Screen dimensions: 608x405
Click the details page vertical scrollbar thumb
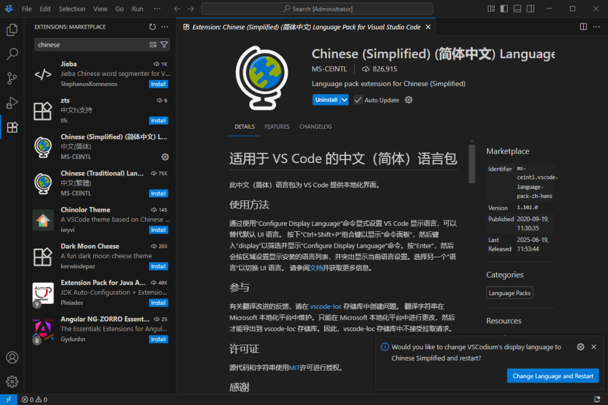click(x=472, y=164)
